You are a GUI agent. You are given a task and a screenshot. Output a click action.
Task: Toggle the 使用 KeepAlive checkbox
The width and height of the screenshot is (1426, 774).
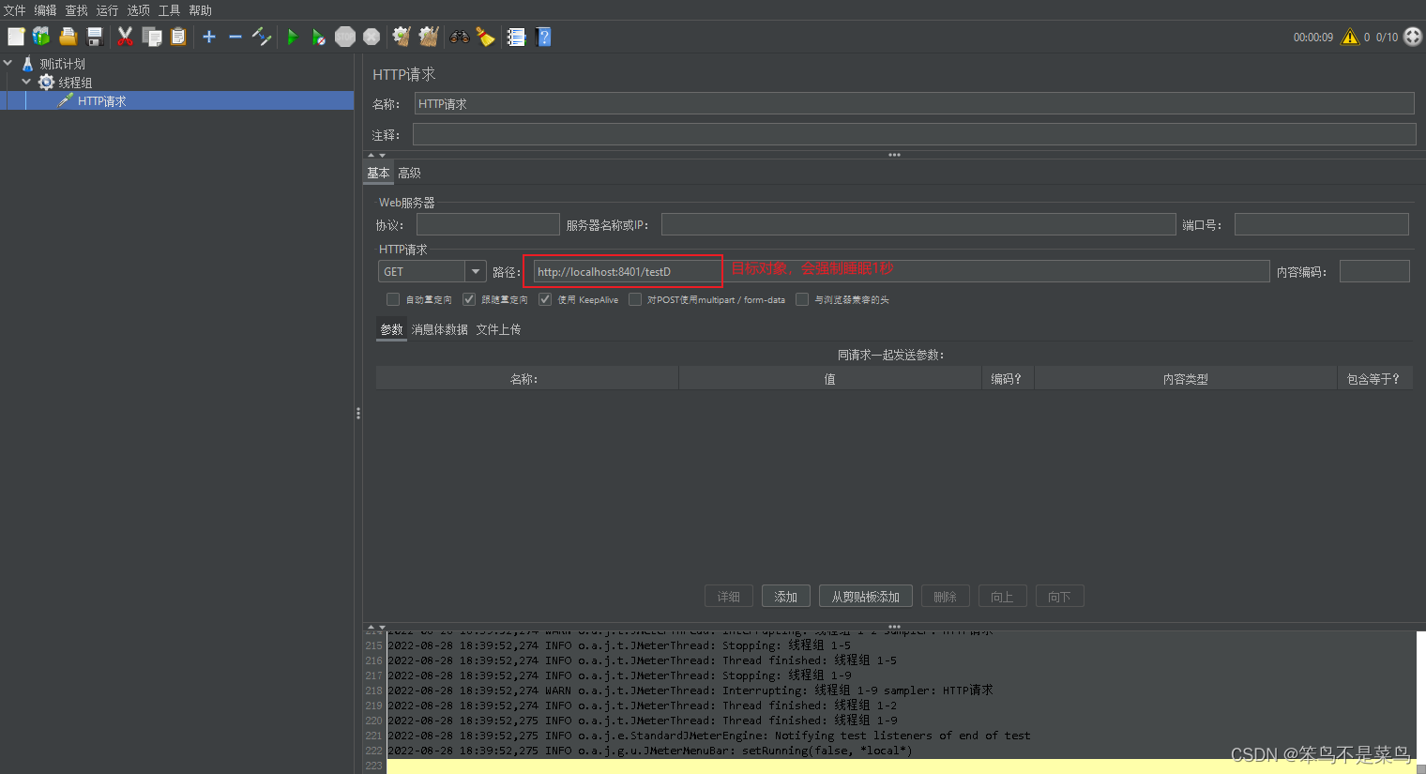(545, 299)
